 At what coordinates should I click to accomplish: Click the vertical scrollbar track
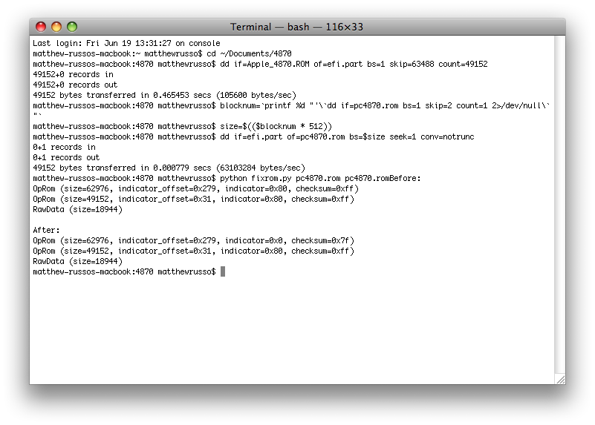pos(559,205)
